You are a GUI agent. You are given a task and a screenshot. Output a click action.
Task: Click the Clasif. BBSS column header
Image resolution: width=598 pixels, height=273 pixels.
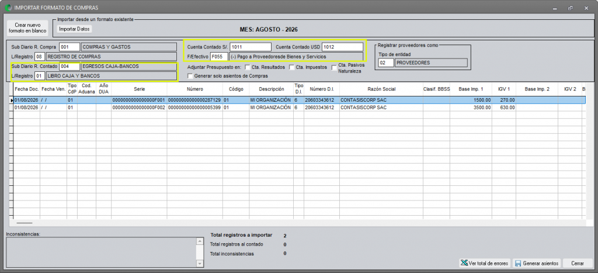coord(436,89)
